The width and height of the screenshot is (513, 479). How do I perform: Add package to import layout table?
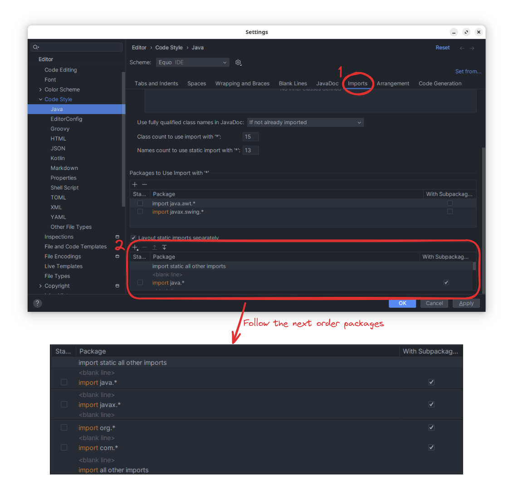pyautogui.click(x=135, y=247)
